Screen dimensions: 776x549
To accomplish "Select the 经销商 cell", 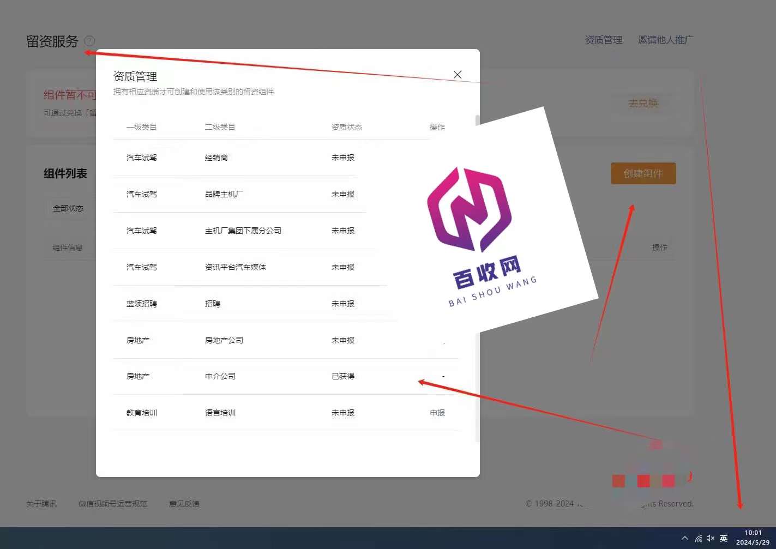I will 216,158.
